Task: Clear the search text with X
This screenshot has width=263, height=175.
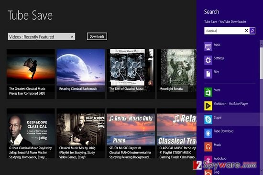Action: click(246, 31)
